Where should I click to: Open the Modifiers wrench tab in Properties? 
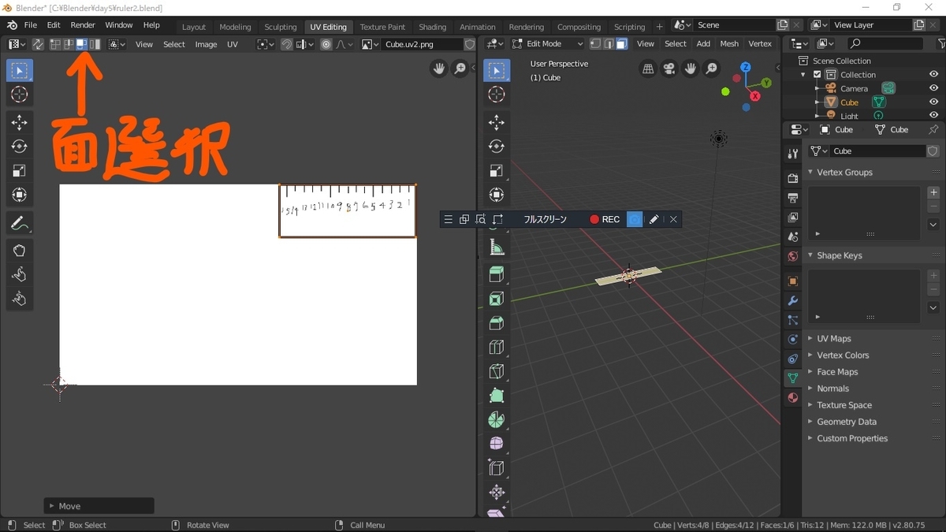coord(792,301)
